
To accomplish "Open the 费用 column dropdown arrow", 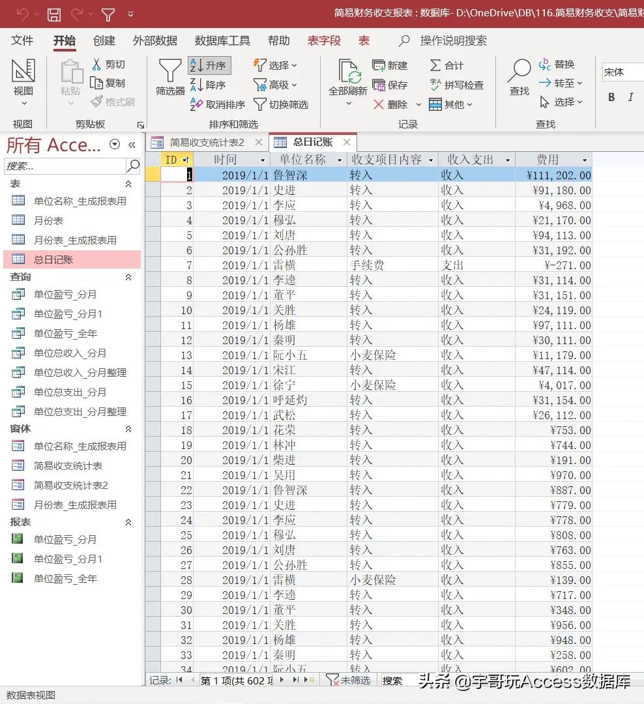I will click(x=585, y=160).
